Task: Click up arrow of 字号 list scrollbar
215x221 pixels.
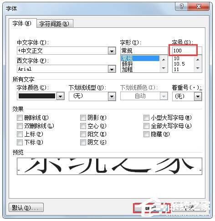Action: click(198, 60)
